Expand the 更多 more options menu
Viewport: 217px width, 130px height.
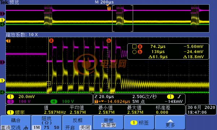click(x=170, y=123)
